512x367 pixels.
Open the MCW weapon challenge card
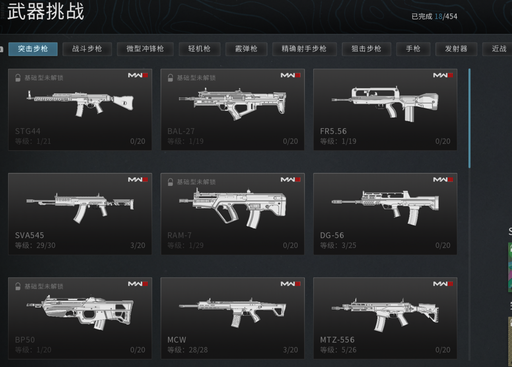click(232, 318)
